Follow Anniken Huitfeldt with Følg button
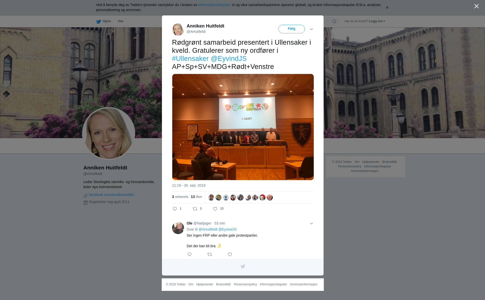 click(x=292, y=29)
